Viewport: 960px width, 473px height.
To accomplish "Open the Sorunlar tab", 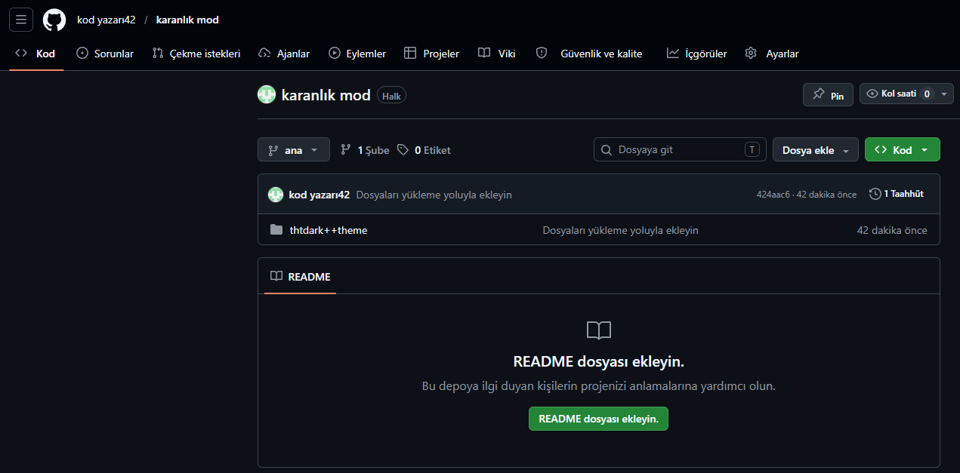I will (105, 54).
